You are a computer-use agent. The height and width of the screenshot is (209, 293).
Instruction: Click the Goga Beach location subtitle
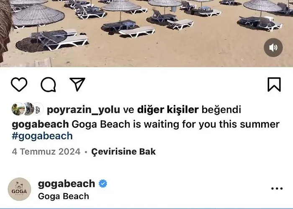(64, 196)
